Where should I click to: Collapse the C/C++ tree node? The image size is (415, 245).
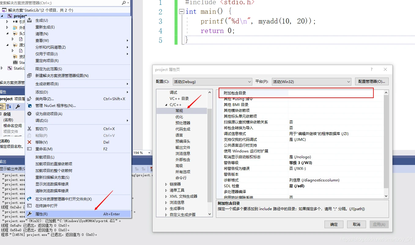click(x=166, y=105)
